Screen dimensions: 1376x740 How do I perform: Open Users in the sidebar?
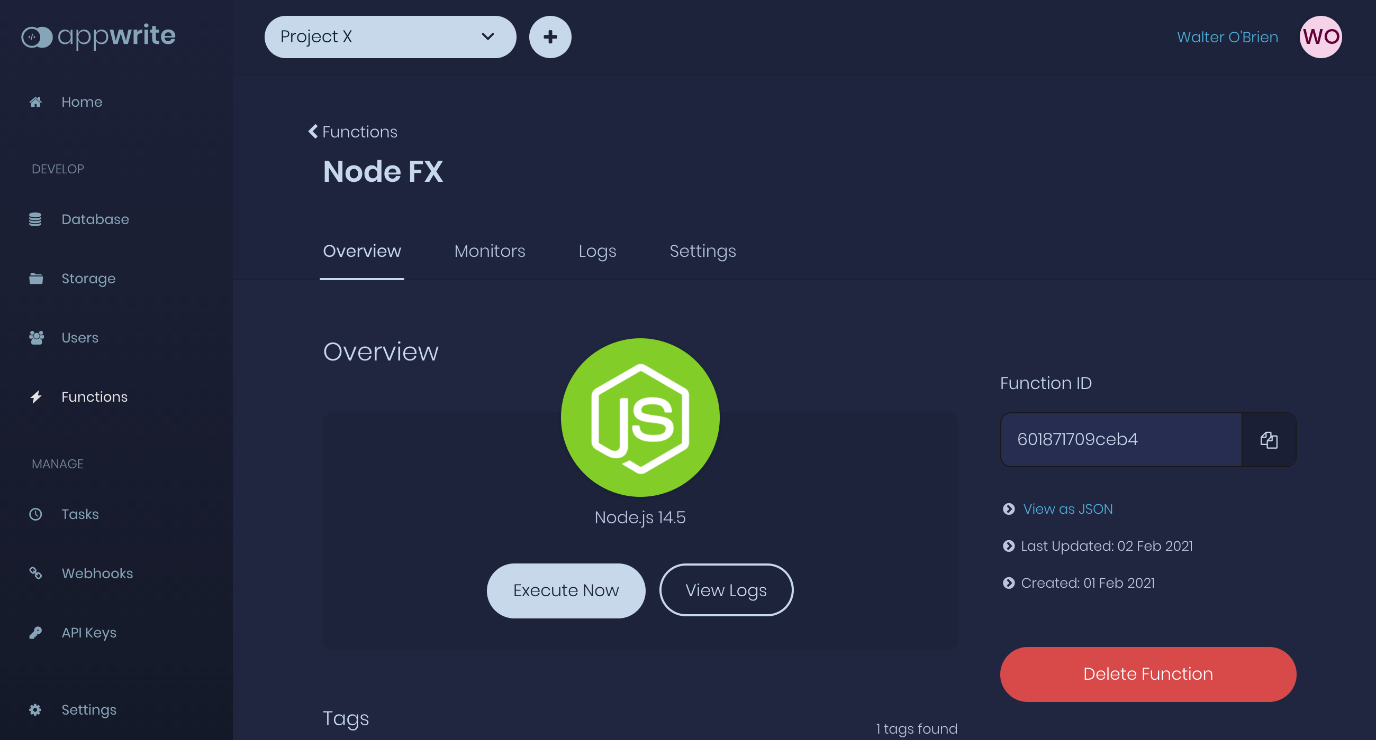point(79,338)
